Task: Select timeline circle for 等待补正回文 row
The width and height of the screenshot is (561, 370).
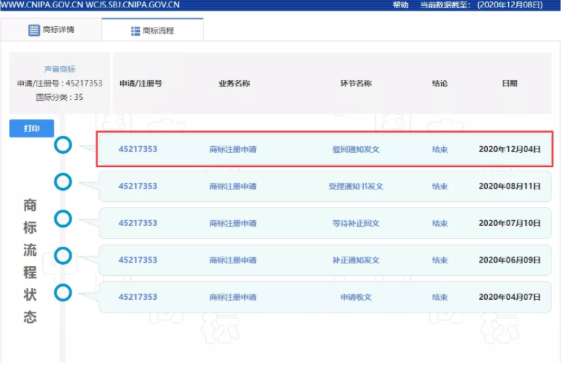Action: pyautogui.click(x=63, y=219)
